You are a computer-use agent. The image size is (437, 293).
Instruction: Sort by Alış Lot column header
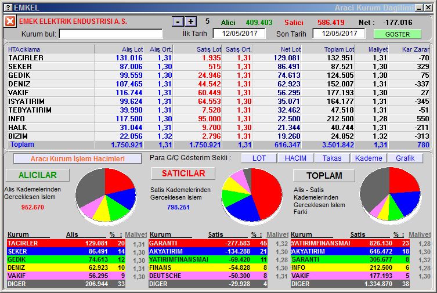[x=119, y=49]
